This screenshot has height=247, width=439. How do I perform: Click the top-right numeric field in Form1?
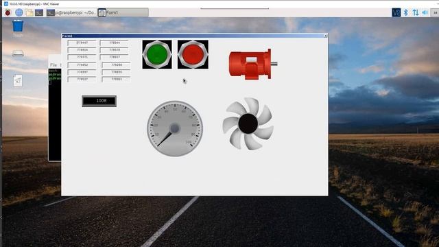tap(115, 43)
